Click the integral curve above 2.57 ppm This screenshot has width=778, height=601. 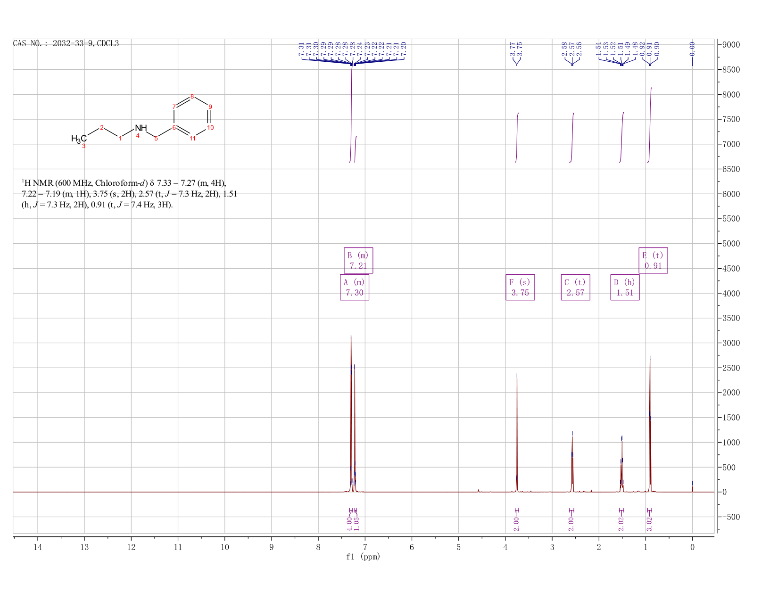[x=572, y=138]
